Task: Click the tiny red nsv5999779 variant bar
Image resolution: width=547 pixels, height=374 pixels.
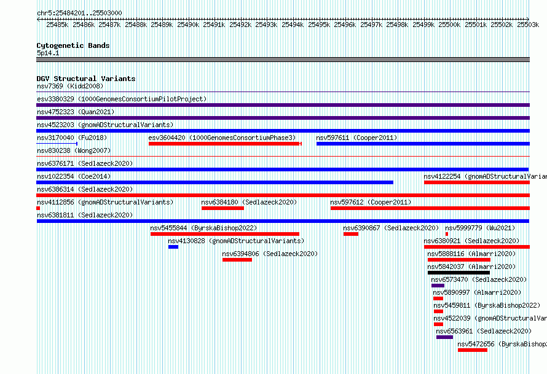Action: pos(447,234)
